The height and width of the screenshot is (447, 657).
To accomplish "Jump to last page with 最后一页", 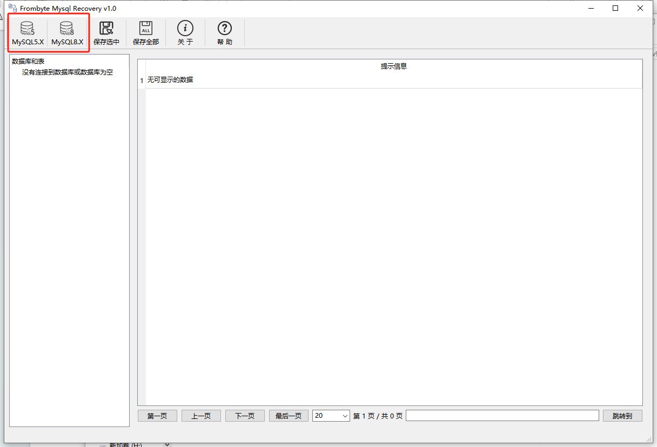I will 289,416.
